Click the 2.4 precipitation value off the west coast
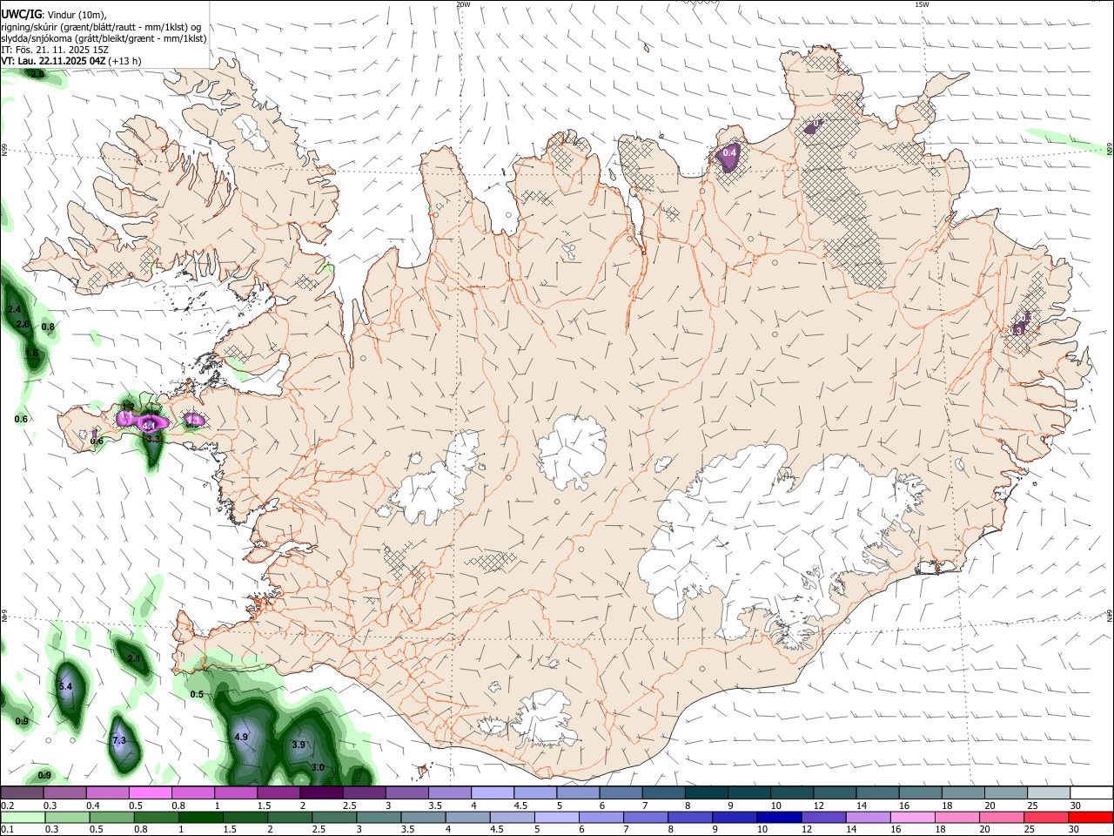This screenshot has width=1114, height=836. (14, 310)
